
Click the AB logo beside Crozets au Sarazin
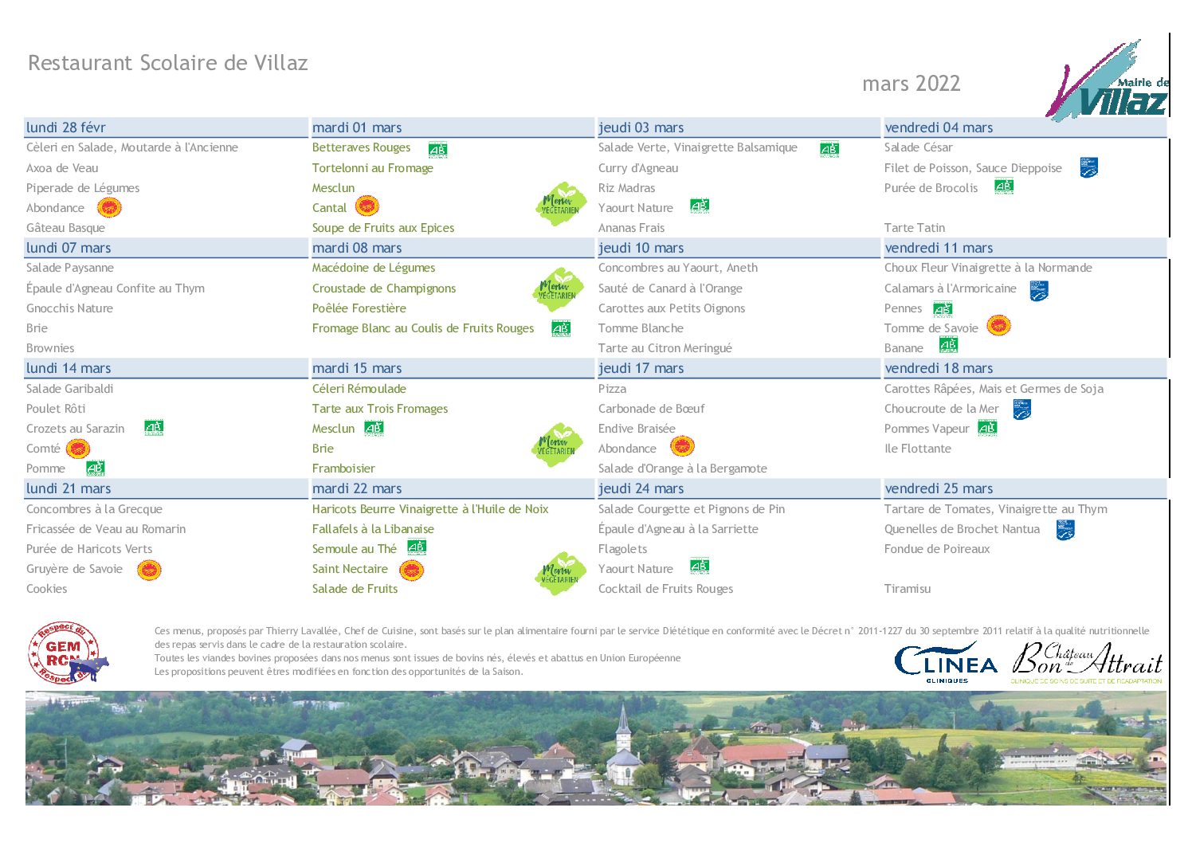coord(154,427)
